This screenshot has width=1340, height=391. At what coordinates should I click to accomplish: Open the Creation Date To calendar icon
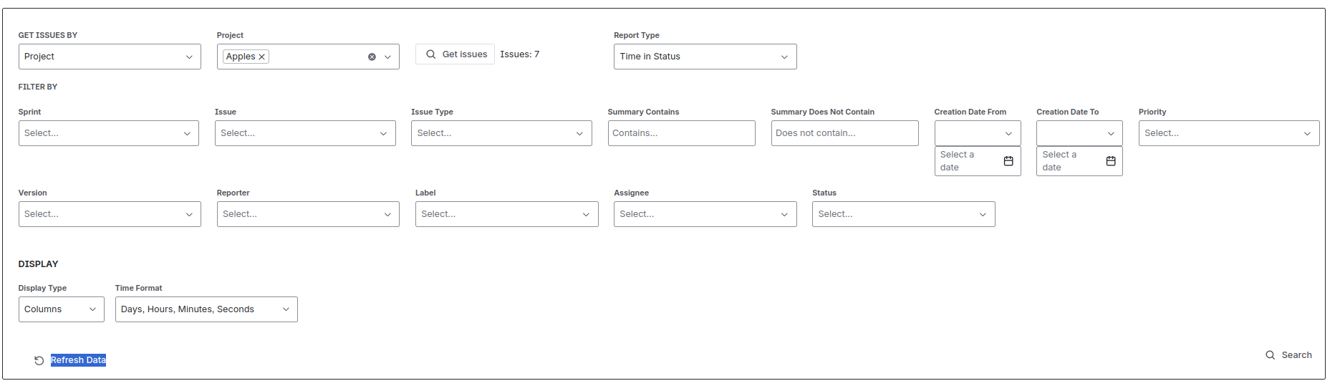pos(1111,161)
